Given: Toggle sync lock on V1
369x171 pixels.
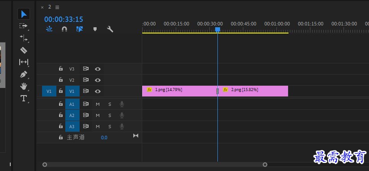Looking at the screenshot, I should [x=86, y=91].
